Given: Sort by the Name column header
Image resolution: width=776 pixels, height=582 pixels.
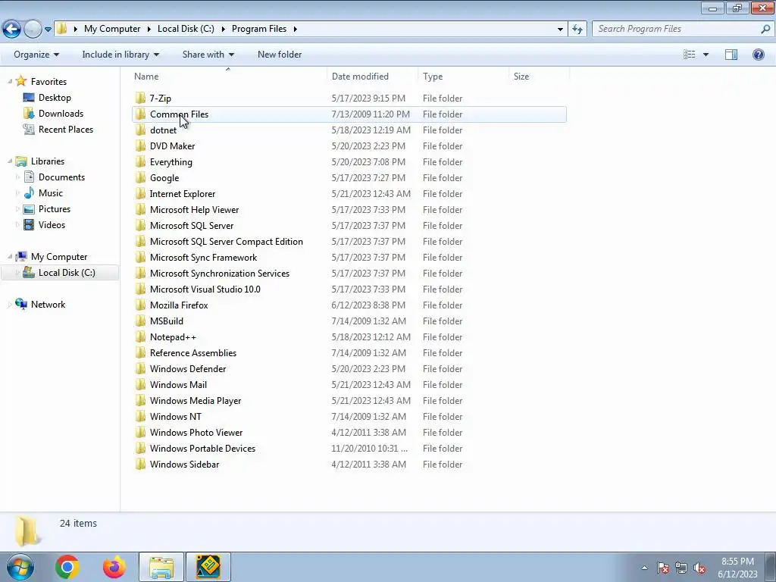Looking at the screenshot, I should [227, 77].
